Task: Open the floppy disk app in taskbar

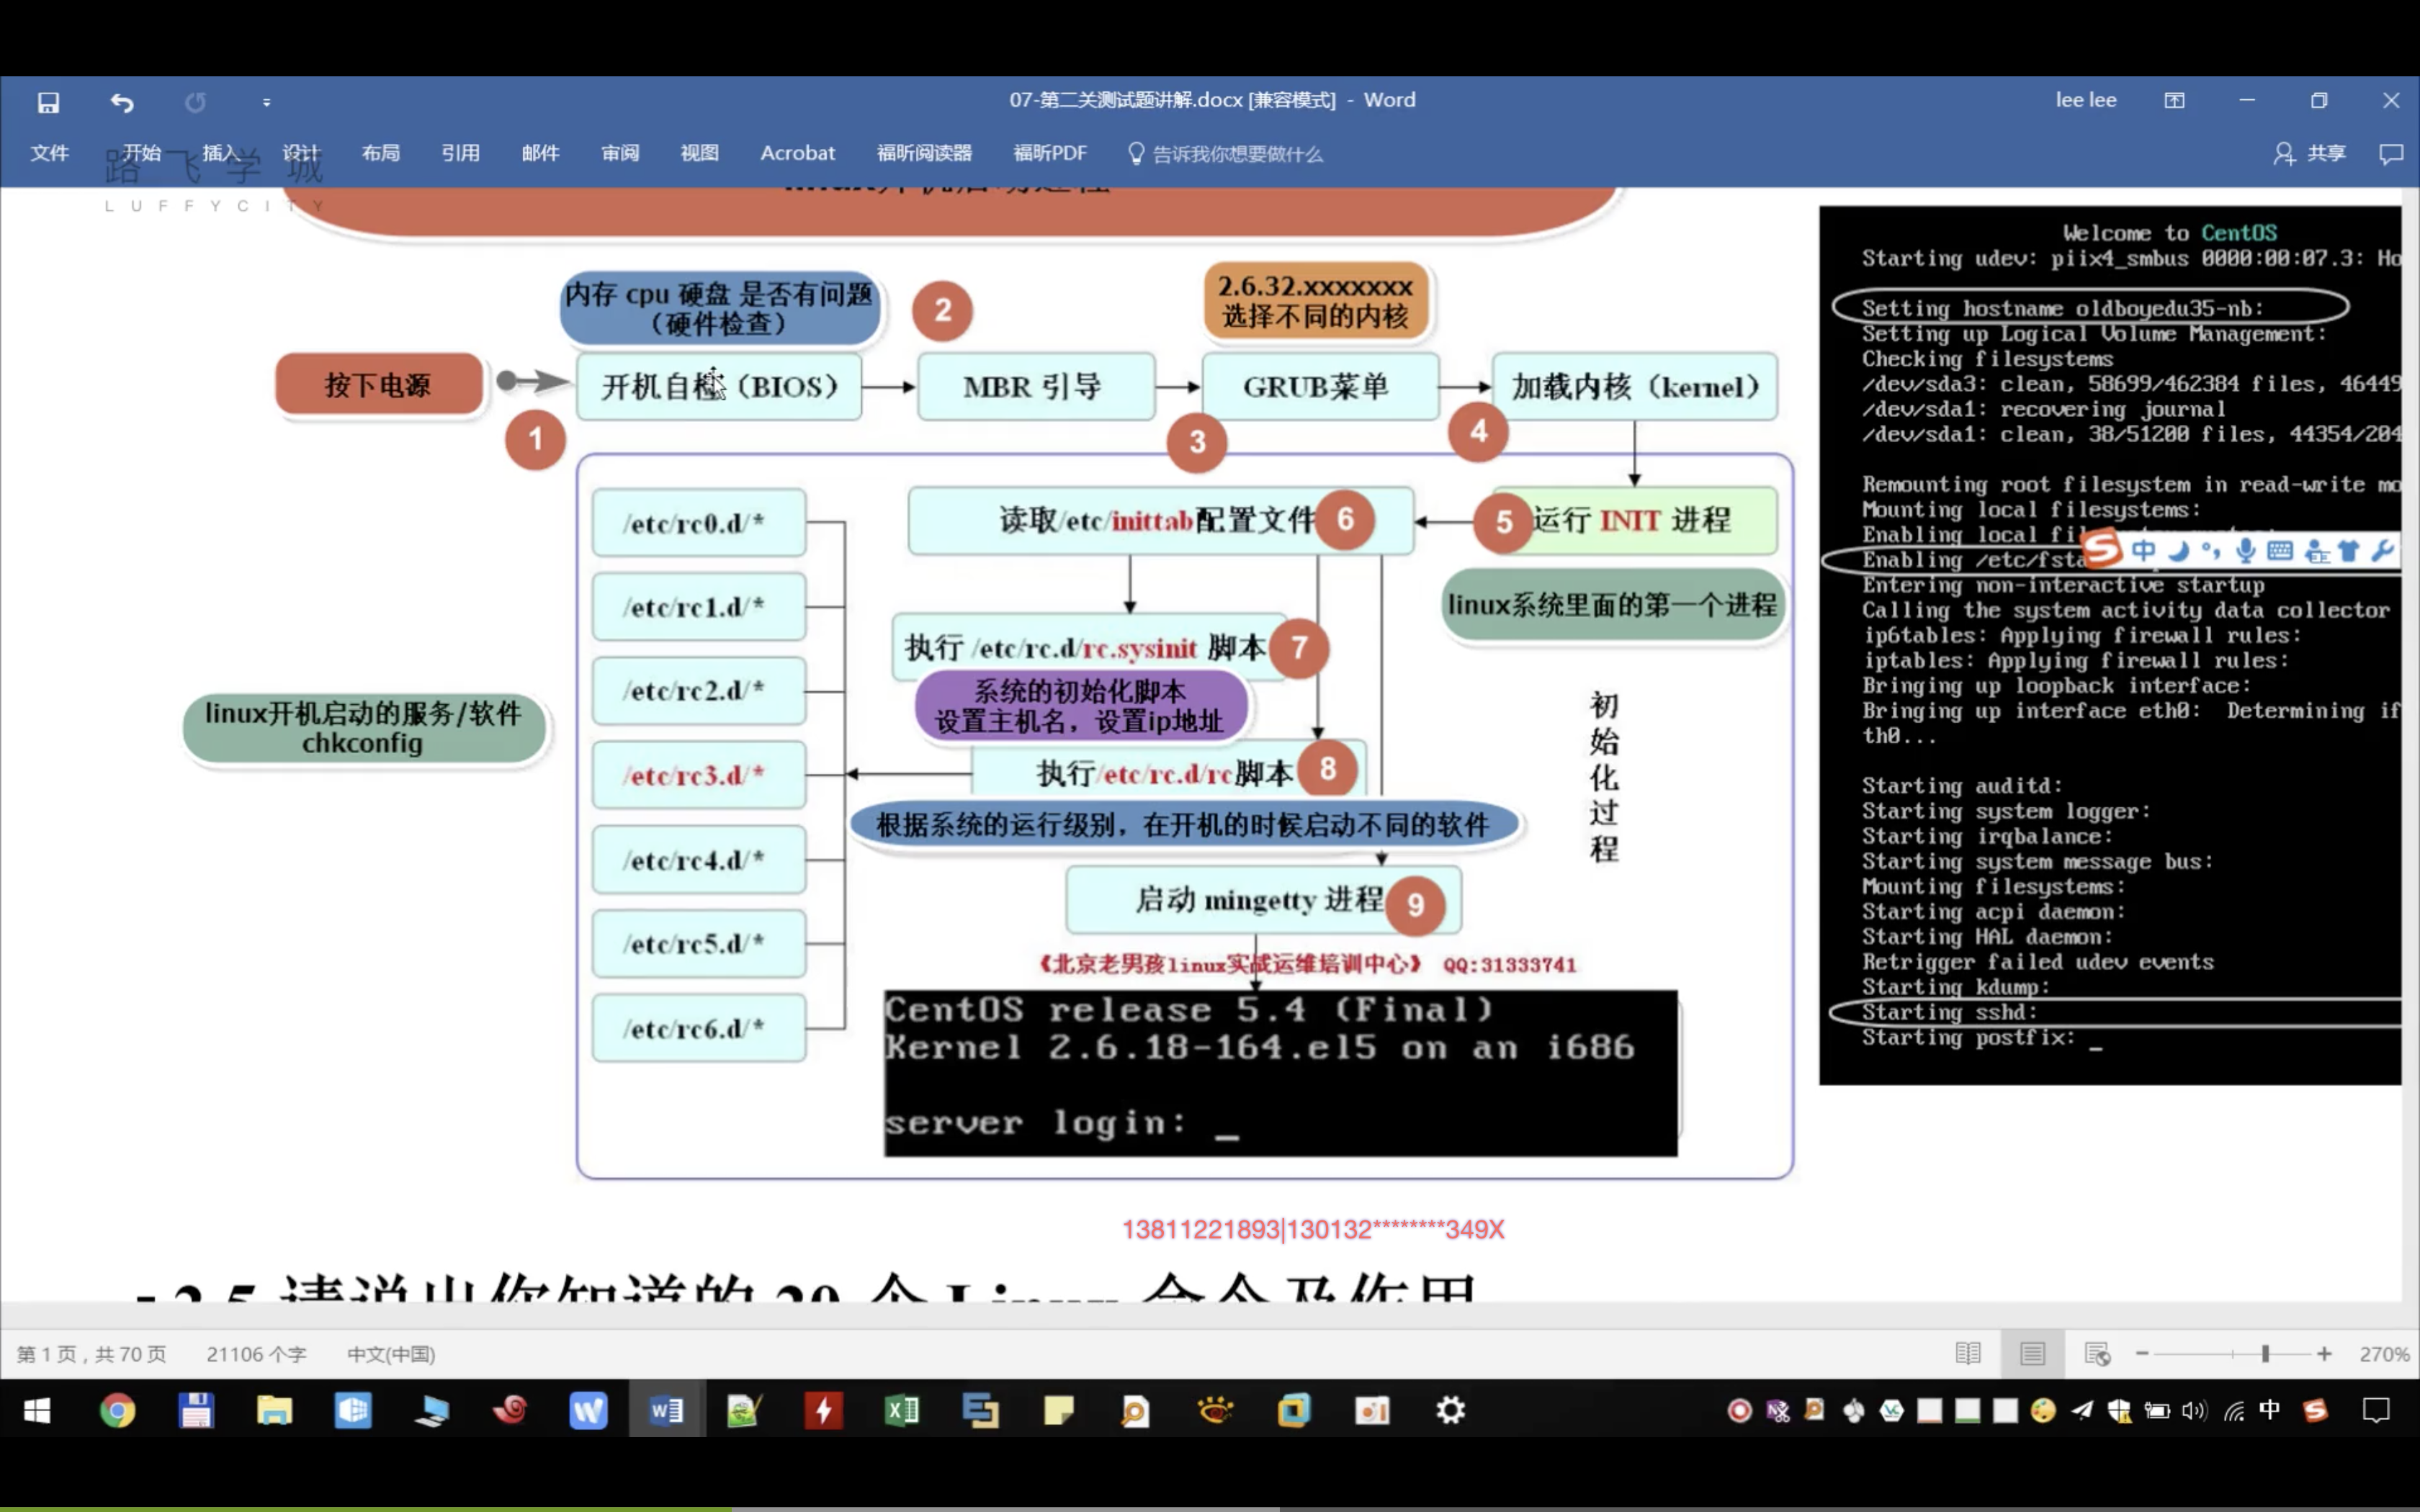Action: pos(196,1410)
